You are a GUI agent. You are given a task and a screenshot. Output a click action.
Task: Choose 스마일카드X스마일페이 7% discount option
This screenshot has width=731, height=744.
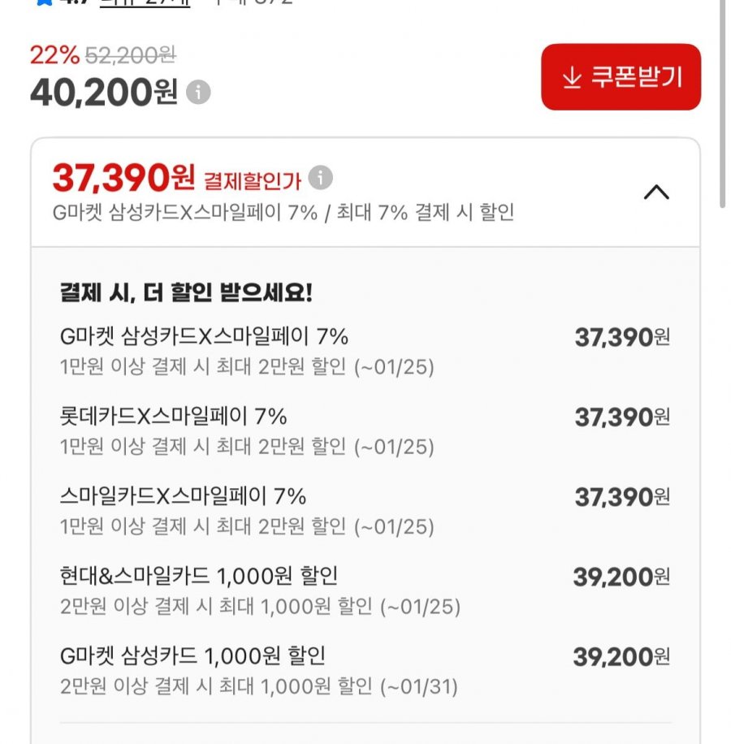point(183,495)
